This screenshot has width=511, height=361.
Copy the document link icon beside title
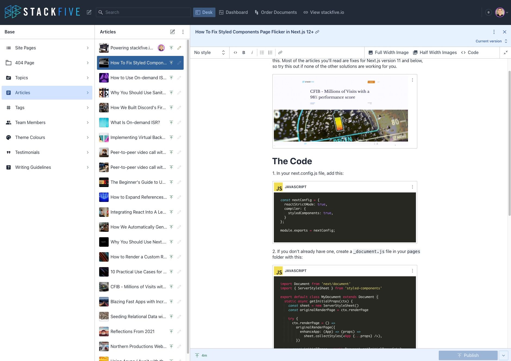pyautogui.click(x=317, y=32)
